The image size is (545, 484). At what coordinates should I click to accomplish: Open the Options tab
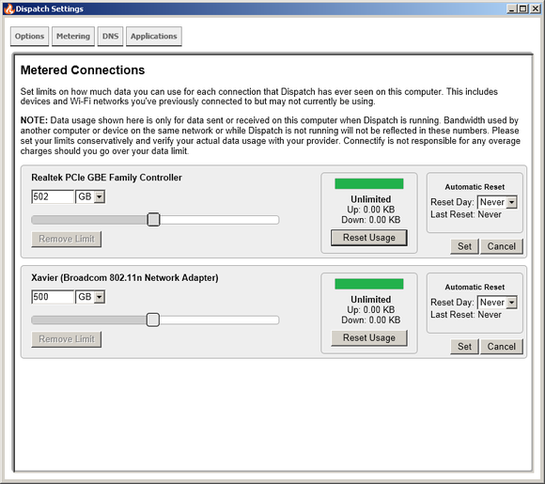pos(29,36)
